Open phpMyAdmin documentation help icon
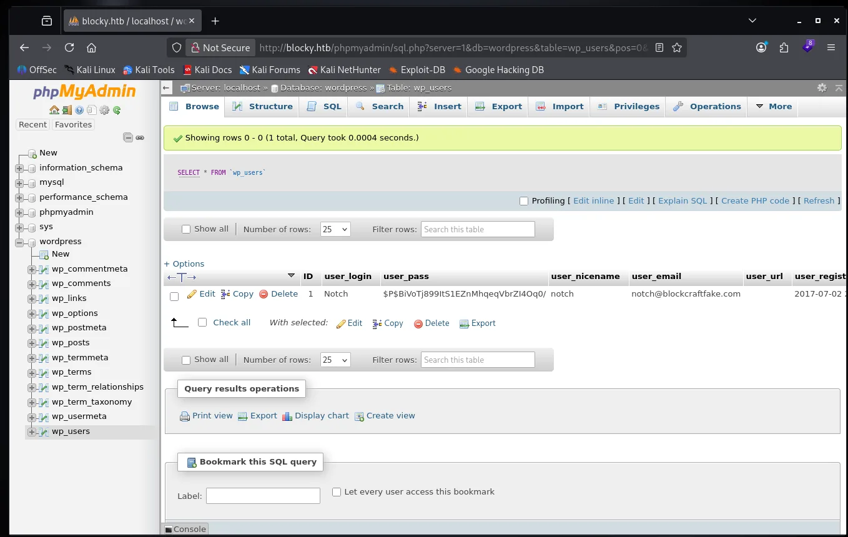The width and height of the screenshot is (848, 537). (x=79, y=111)
